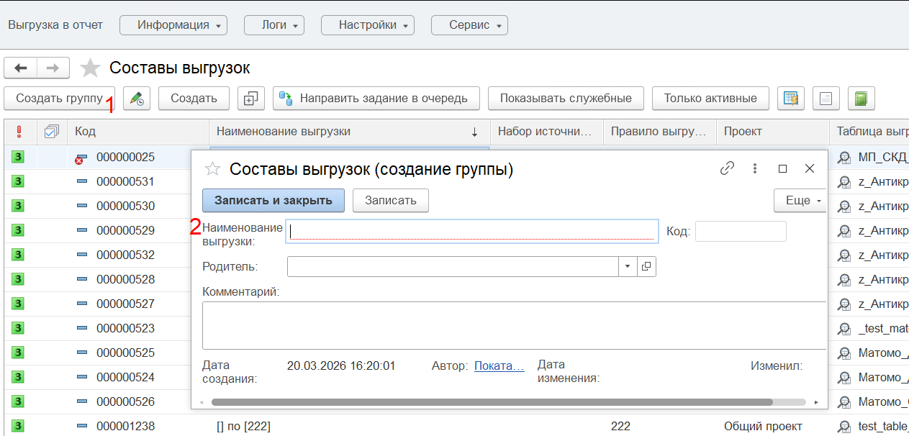Click the copy element icon next to Создать
Screen dimensions: 909x436
[250, 99]
